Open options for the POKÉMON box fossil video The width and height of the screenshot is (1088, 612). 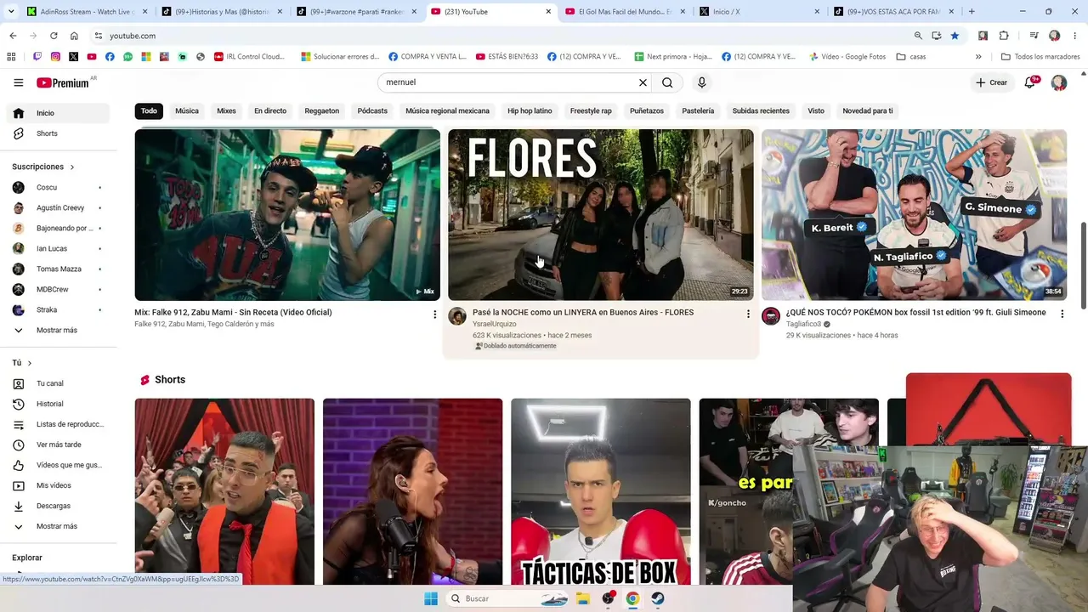[1062, 314]
